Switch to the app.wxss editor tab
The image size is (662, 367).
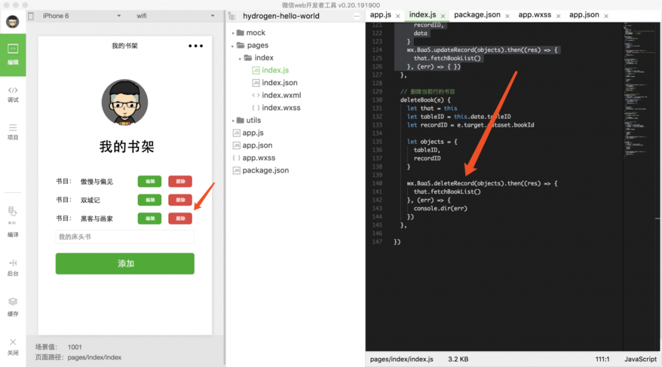[x=534, y=14]
